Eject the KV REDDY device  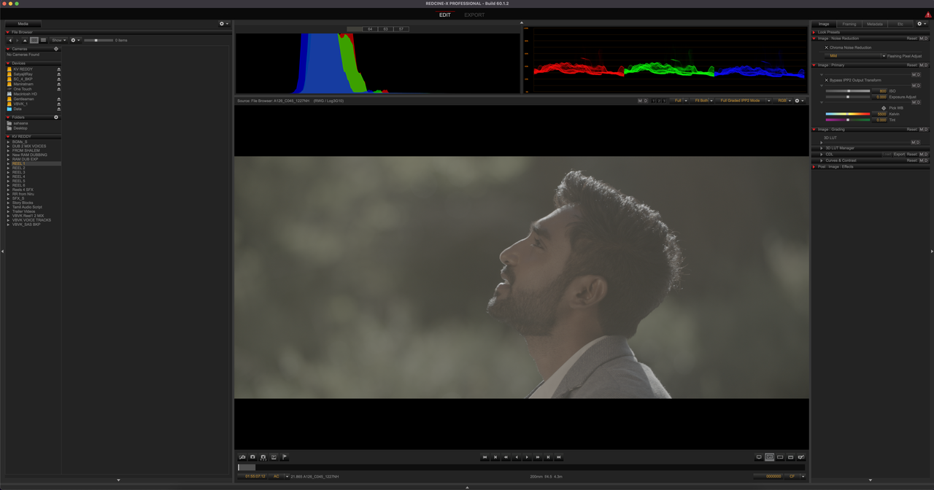[x=58, y=69]
